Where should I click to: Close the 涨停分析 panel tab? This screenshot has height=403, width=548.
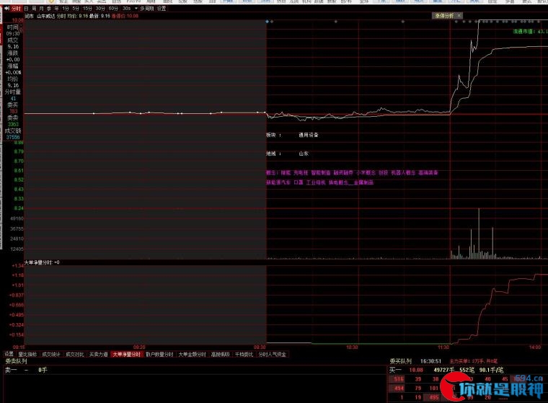point(459,15)
